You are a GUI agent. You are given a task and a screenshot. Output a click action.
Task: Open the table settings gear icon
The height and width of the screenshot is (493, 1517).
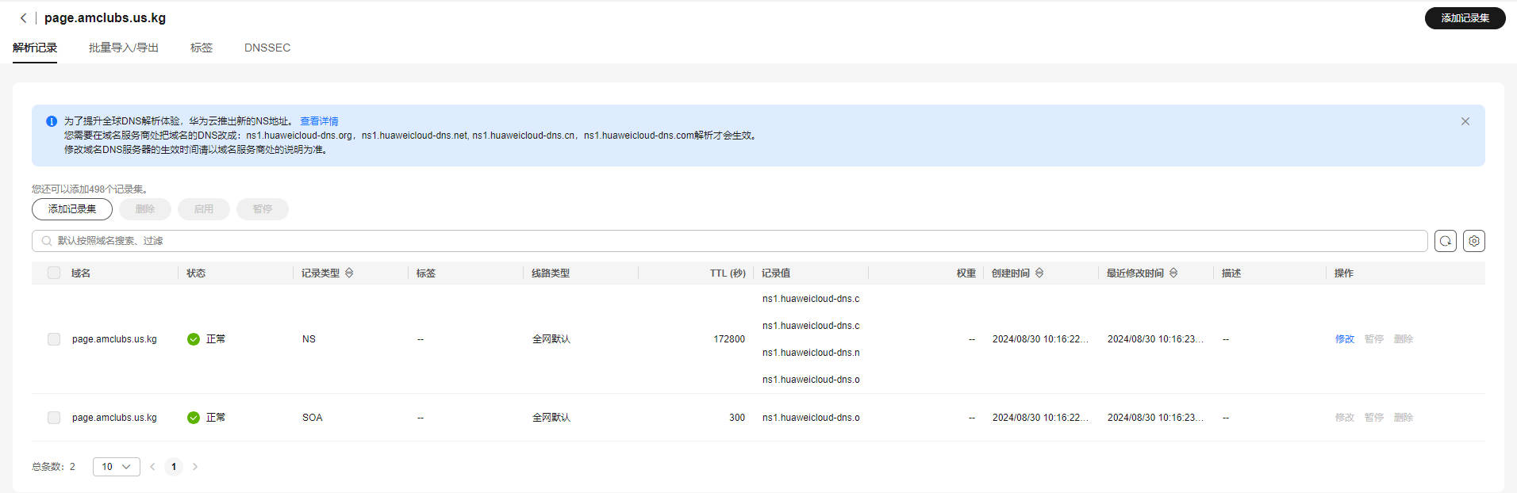click(1473, 241)
